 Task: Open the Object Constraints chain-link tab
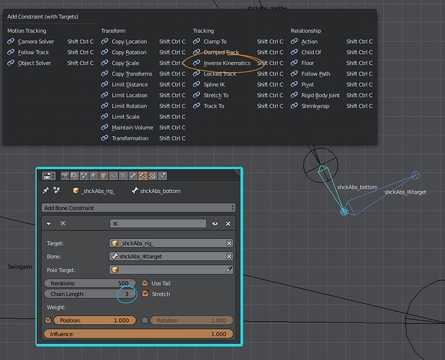click(113, 176)
